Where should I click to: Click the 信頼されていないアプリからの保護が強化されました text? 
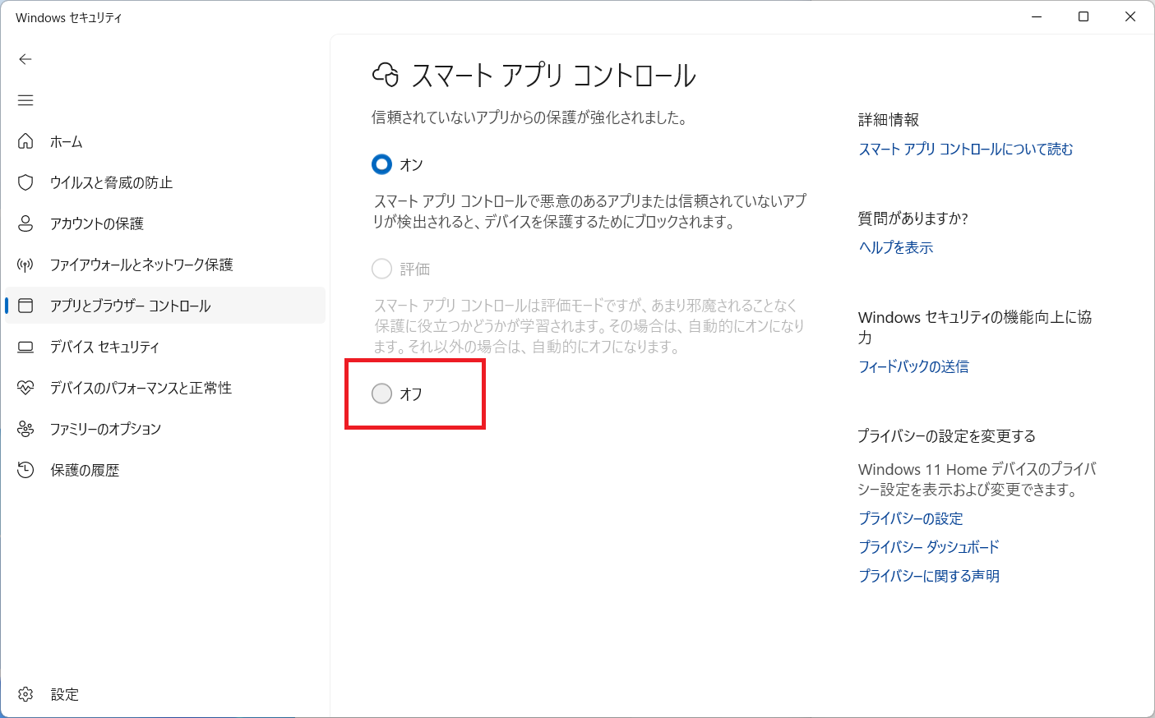[x=529, y=117]
